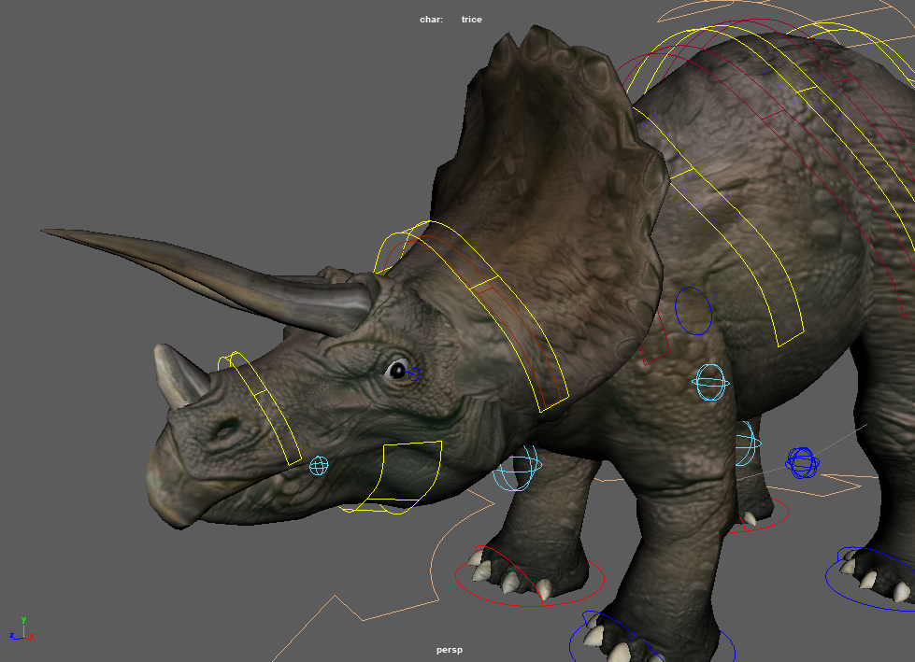Viewport: 915px width, 662px height.
Task: Select the blue oval control on the shoulder
Action: [693, 311]
